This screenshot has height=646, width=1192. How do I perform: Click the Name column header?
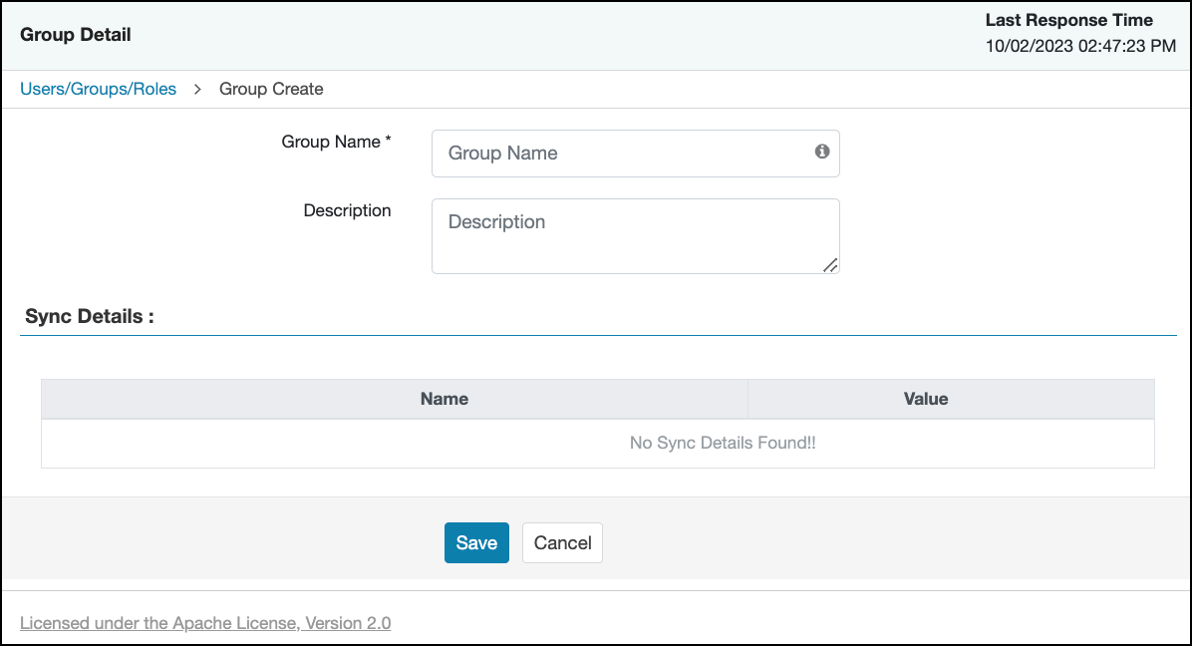tap(445, 399)
